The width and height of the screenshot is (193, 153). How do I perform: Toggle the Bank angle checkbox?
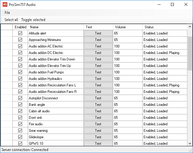20,105
